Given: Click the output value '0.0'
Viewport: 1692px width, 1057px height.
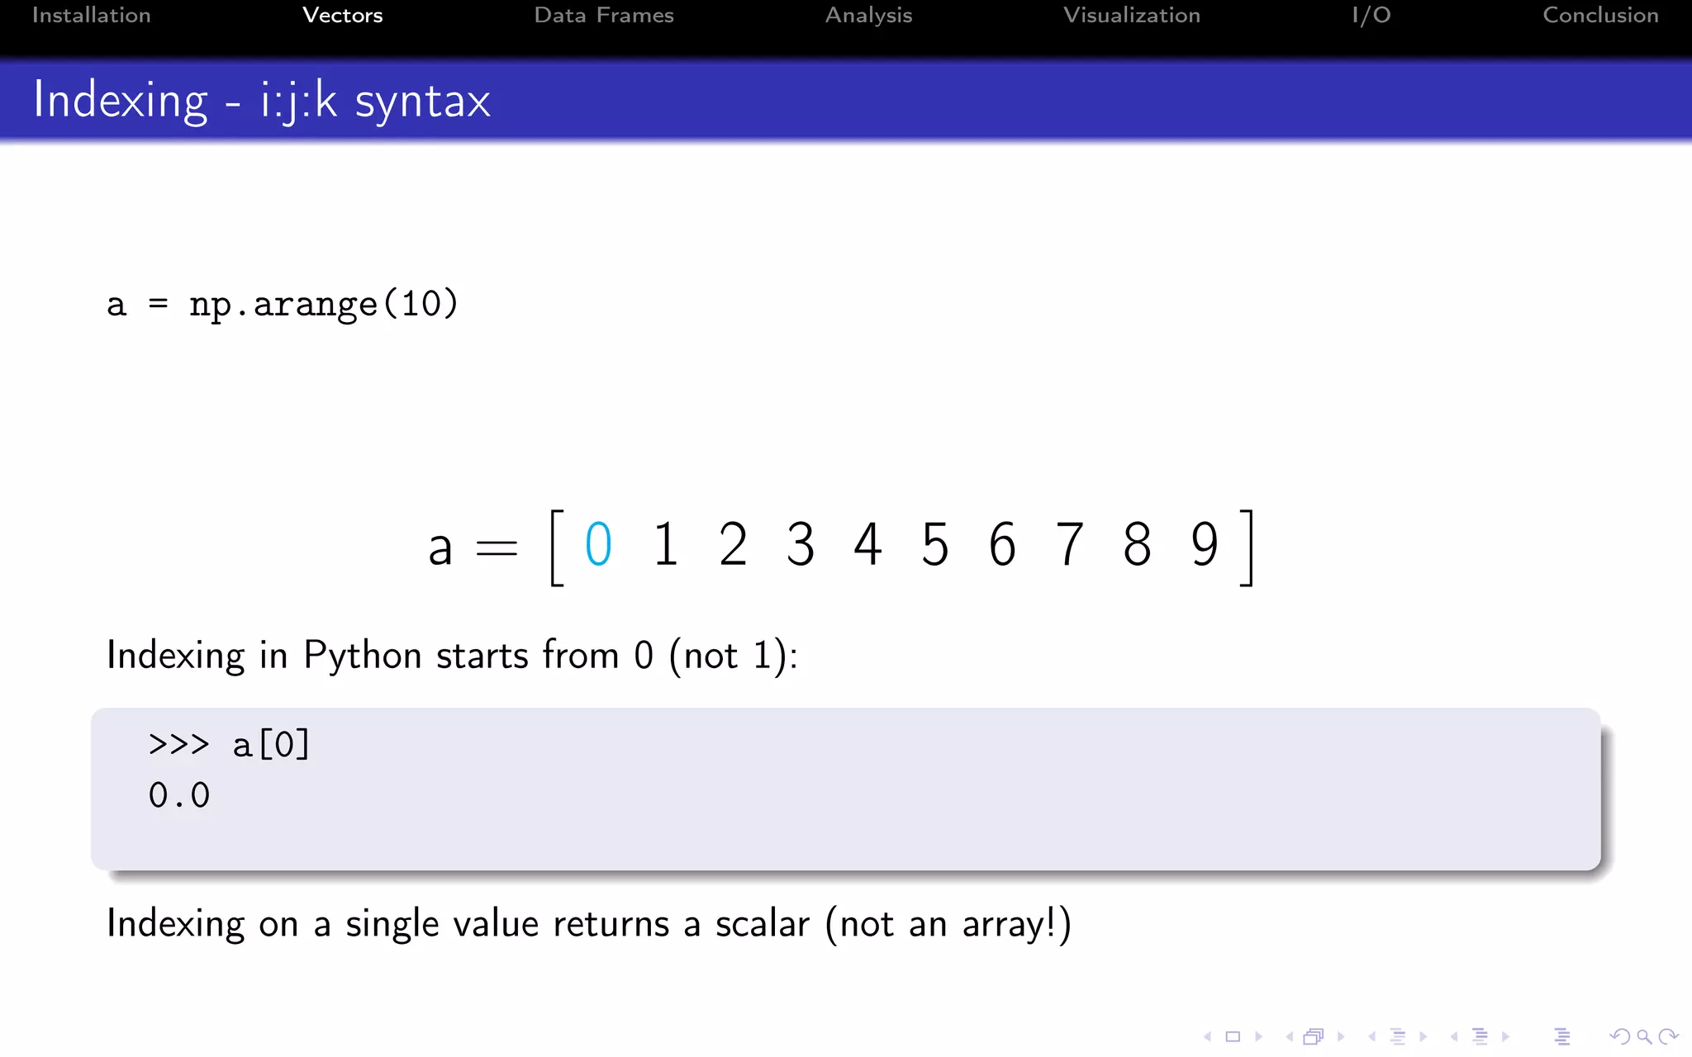Looking at the screenshot, I should point(179,796).
